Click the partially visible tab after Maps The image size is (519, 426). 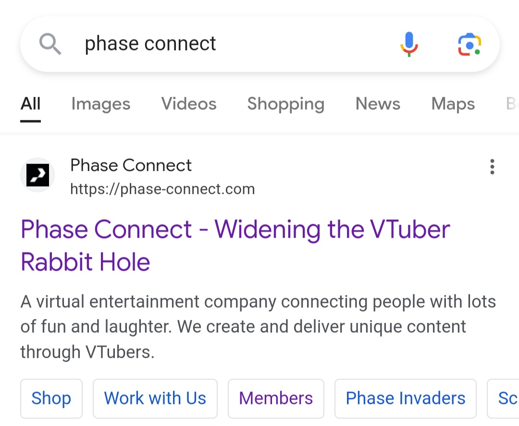tap(512, 104)
